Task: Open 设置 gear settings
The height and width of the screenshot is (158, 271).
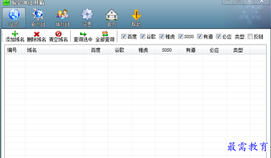Action: click(87, 18)
